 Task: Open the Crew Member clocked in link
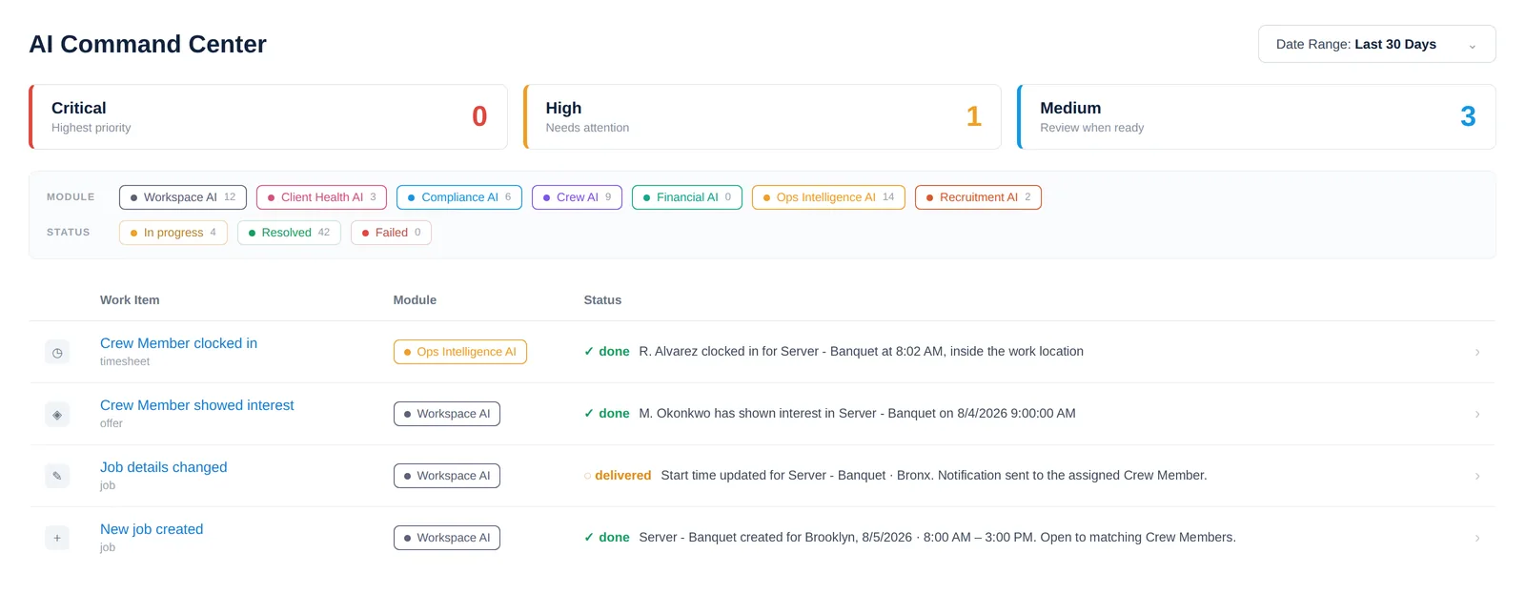(178, 343)
